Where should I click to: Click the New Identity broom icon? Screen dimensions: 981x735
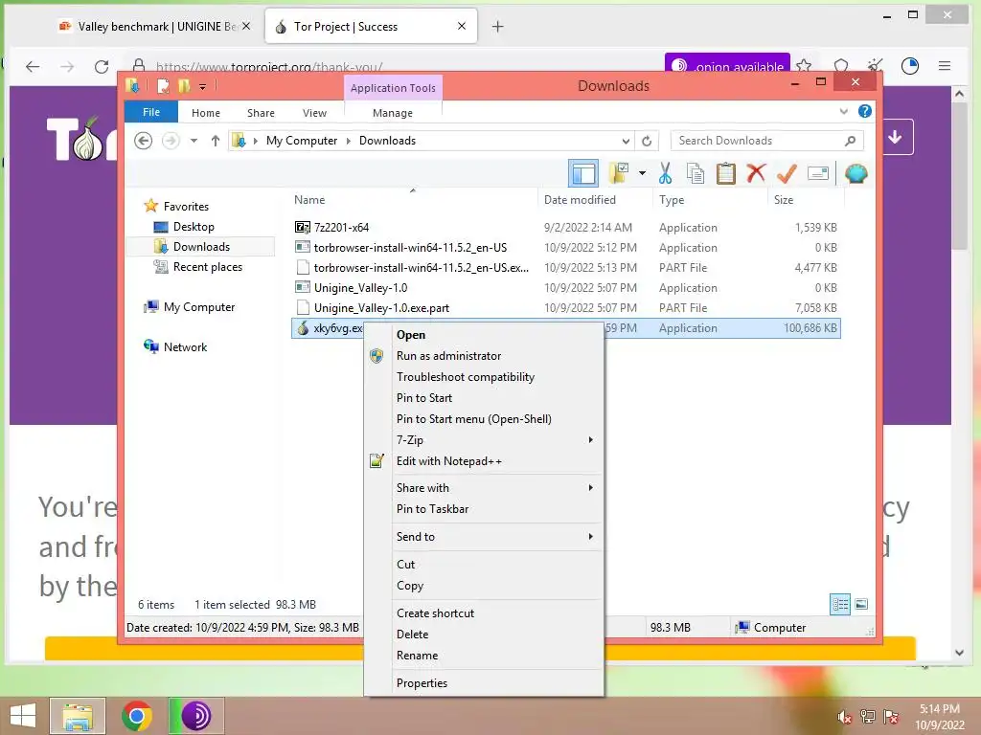pyautogui.click(x=875, y=66)
